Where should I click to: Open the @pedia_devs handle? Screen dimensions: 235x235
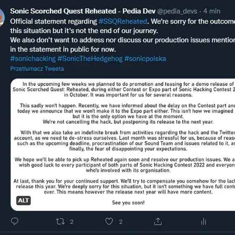click(x=177, y=11)
